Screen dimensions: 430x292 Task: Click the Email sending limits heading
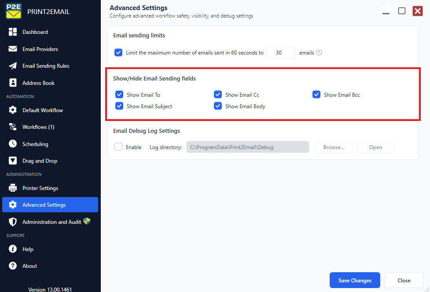pyautogui.click(x=139, y=35)
